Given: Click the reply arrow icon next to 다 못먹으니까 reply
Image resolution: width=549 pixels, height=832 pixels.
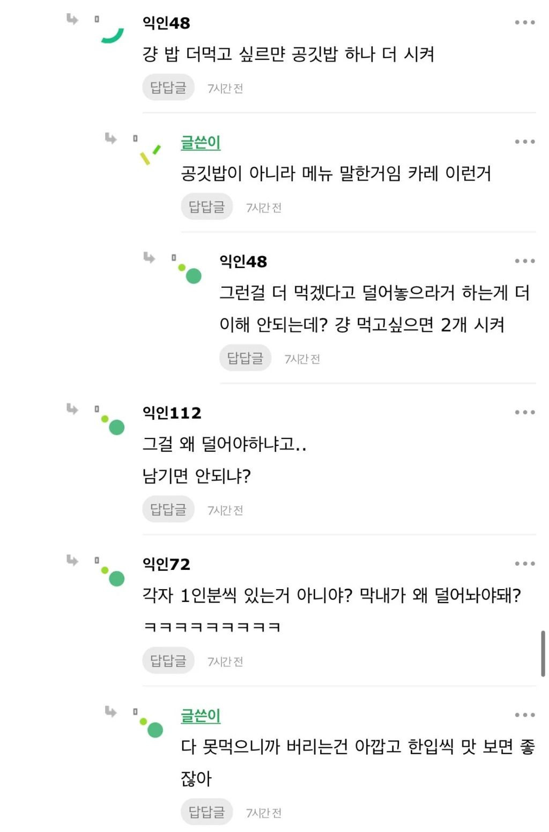Looking at the screenshot, I should tap(111, 712).
